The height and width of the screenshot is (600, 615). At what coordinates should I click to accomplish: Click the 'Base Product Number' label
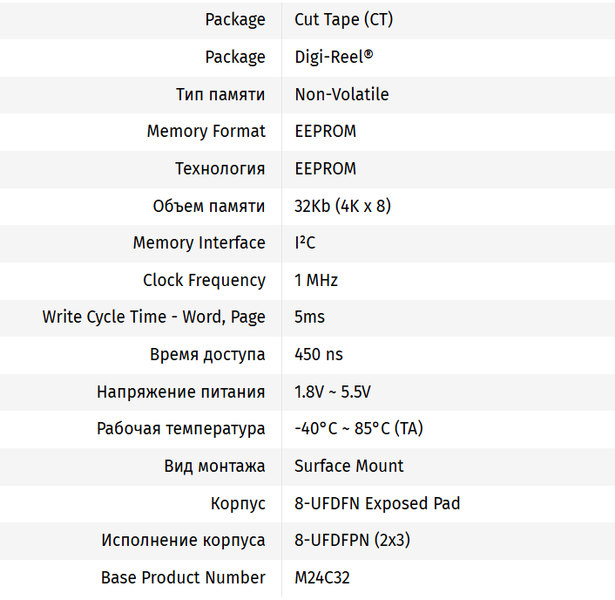(x=183, y=577)
